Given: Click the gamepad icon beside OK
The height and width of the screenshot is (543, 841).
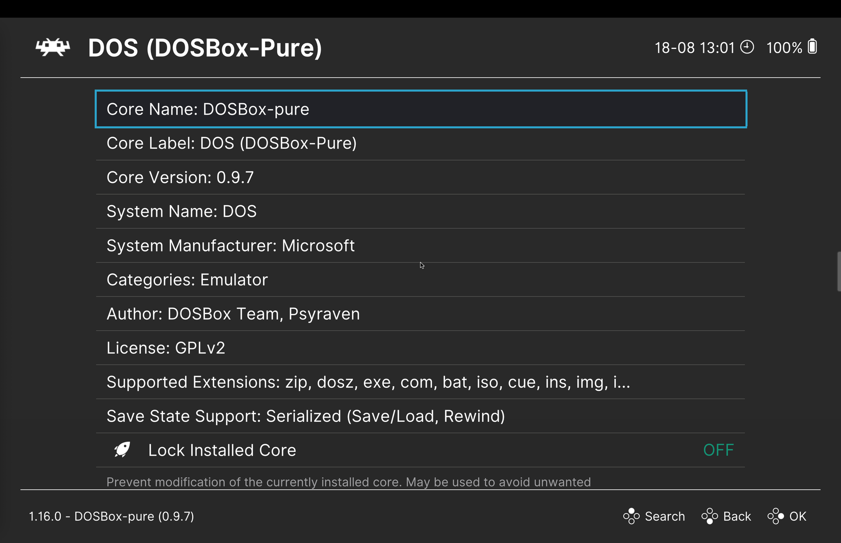Looking at the screenshot, I should [x=776, y=516].
